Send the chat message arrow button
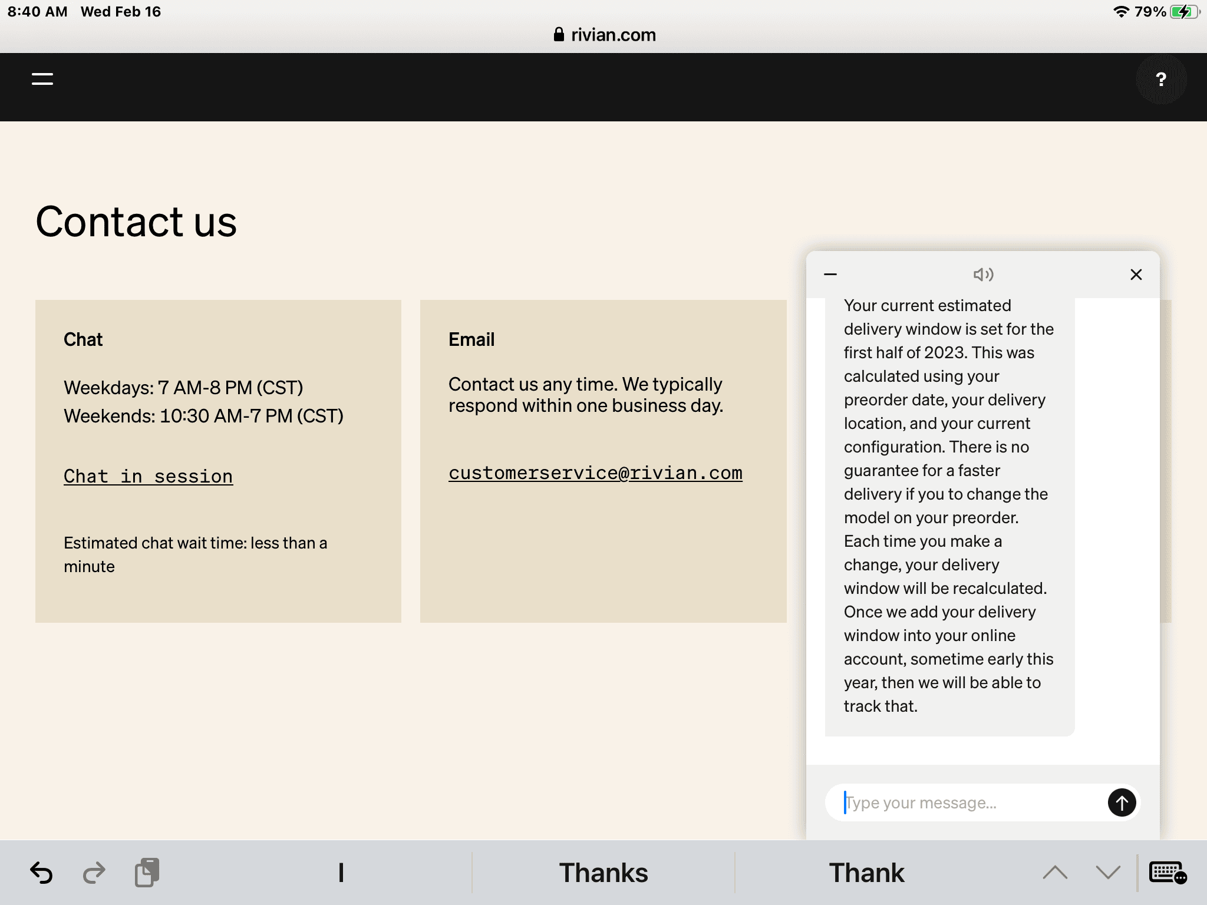This screenshot has height=905, width=1207. point(1122,802)
